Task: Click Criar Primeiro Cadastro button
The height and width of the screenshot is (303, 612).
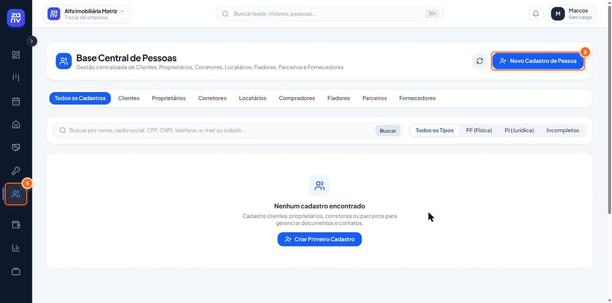Action: 320,239
